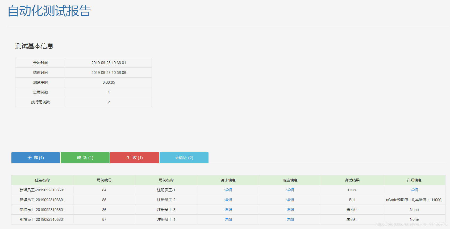The image size is (450, 229).
Task: Click task name in case 84 row
Action: click(42, 190)
